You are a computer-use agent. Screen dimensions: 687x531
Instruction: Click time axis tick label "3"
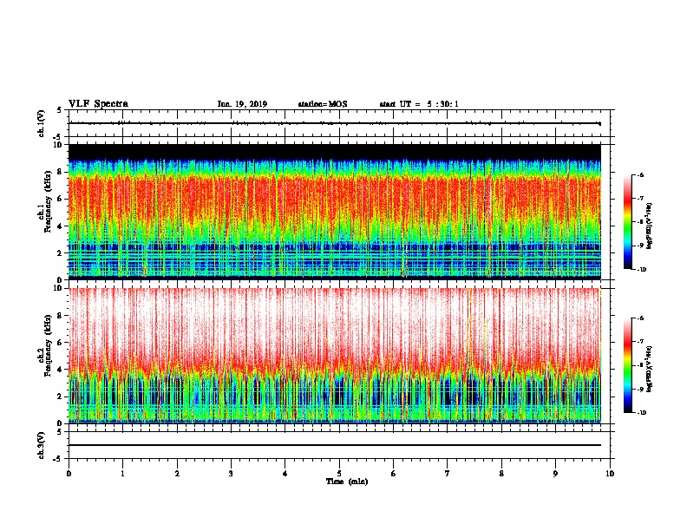[x=231, y=474]
